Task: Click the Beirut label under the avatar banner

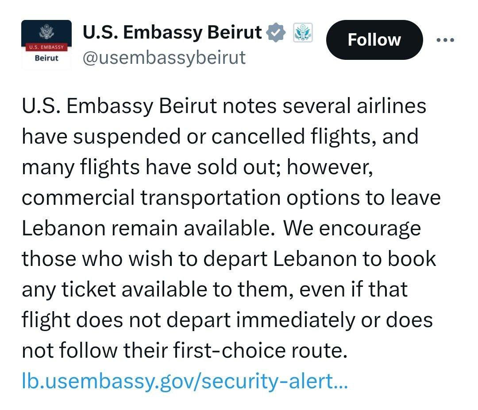Action: [46, 58]
